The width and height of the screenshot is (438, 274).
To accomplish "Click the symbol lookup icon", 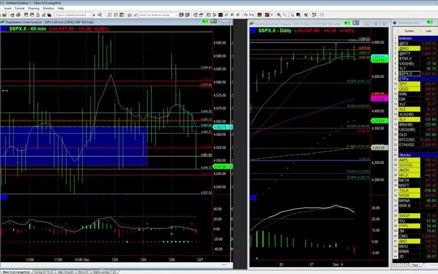I will (x=99, y=15).
